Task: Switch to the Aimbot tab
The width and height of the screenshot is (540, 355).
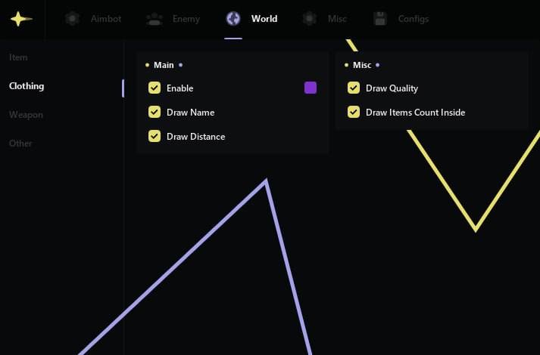Action: (x=105, y=19)
